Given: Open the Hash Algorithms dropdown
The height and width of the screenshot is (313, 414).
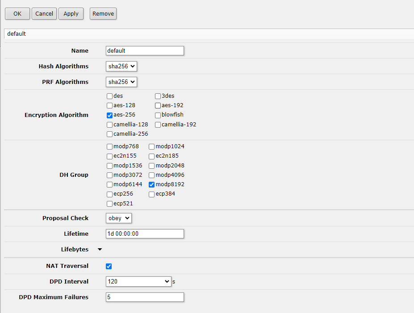Looking at the screenshot, I should (x=121, y=67).
